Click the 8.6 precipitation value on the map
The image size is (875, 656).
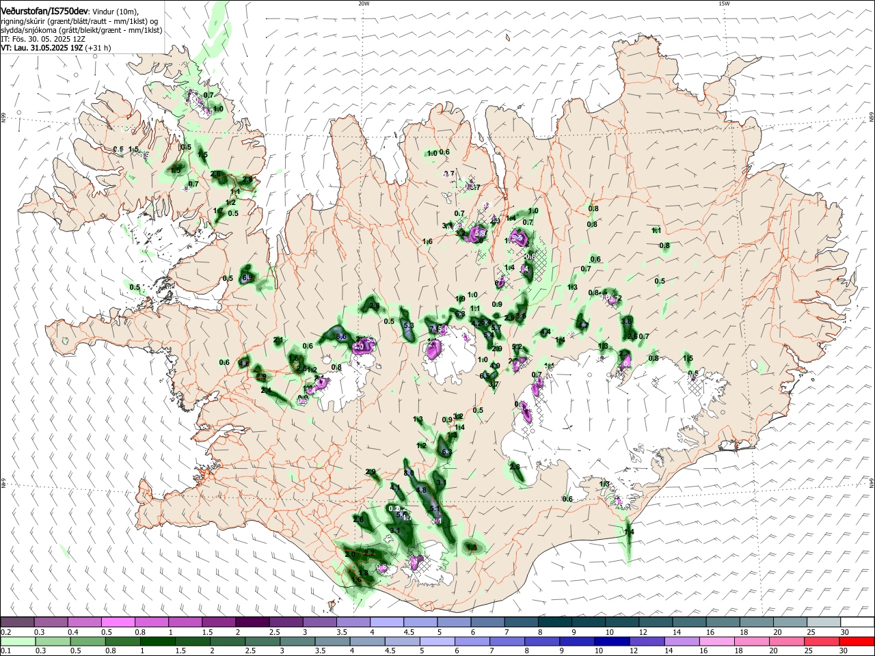(342, 337)
